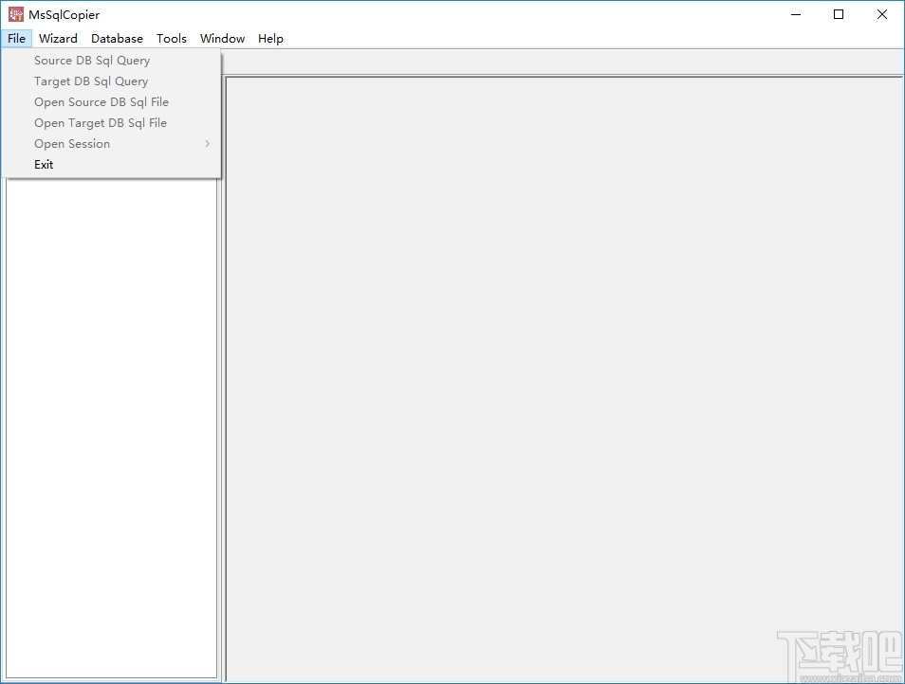Select Open Target DB Sql File
The image size is (905, 684).
click(x=100, y=122)
